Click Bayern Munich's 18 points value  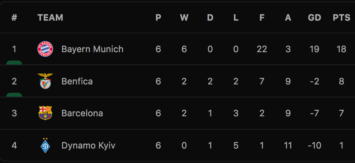pyautogui.click(x=341, y=49)
